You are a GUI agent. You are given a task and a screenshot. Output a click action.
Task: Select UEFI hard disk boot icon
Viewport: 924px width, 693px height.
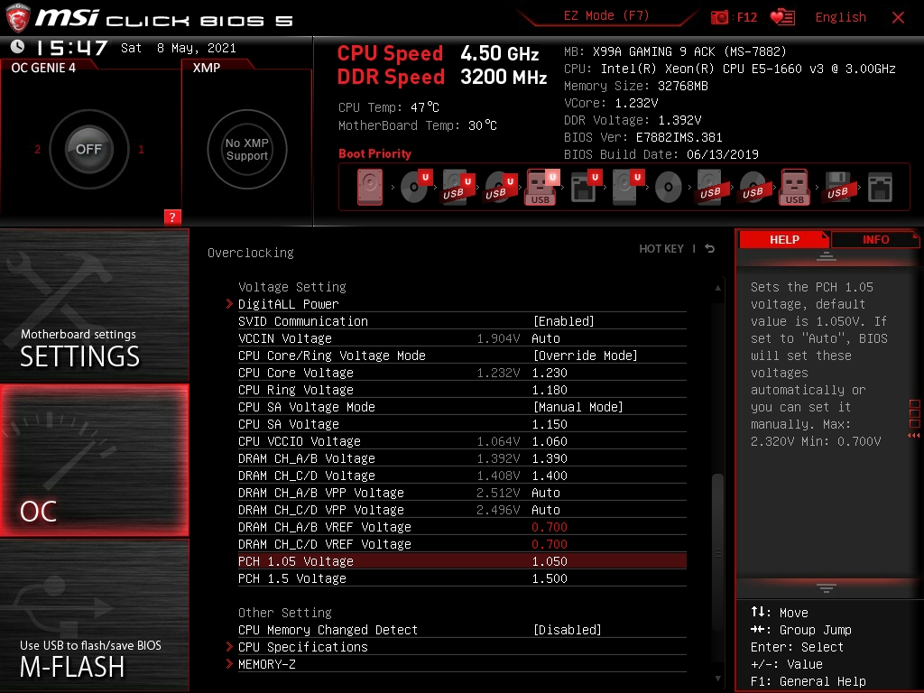pyautogui.click(x=628, y=187)
